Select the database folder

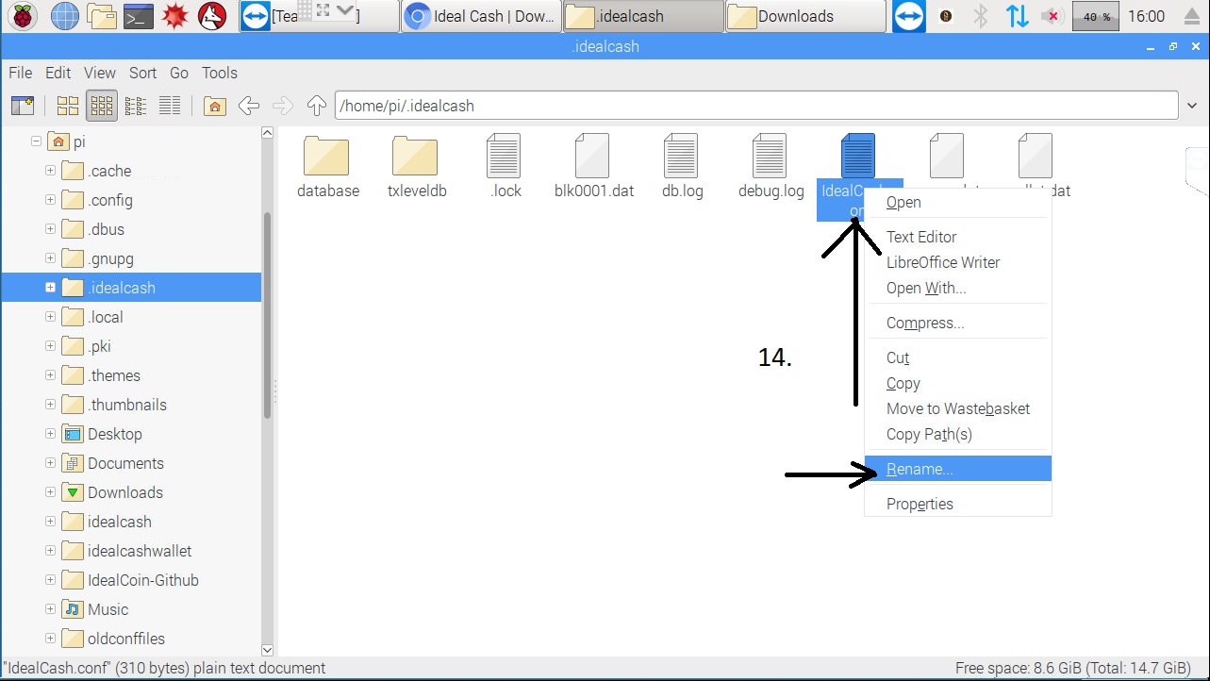click(328, 168)
